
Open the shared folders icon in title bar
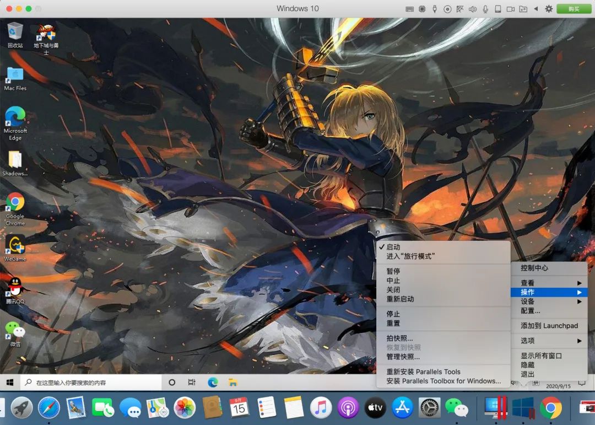point(523,9)
